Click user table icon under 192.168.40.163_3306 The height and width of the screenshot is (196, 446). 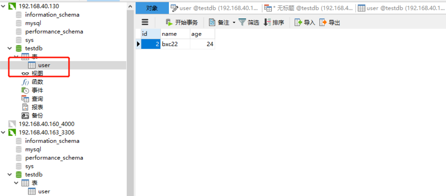click(x=32, y=192)
